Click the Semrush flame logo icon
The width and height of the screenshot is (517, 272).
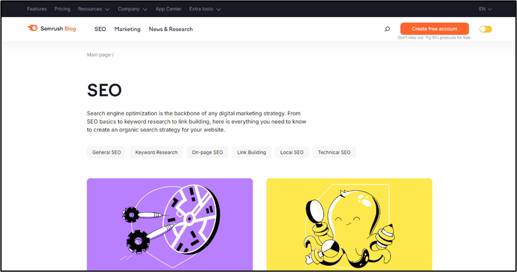click(32, 28)
